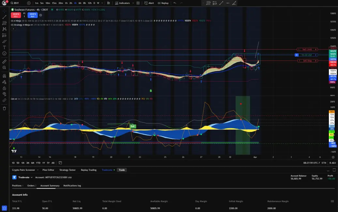The image size is (338, 212).
Task: Toggle hide all drawings eye icon
Action: 4,94
